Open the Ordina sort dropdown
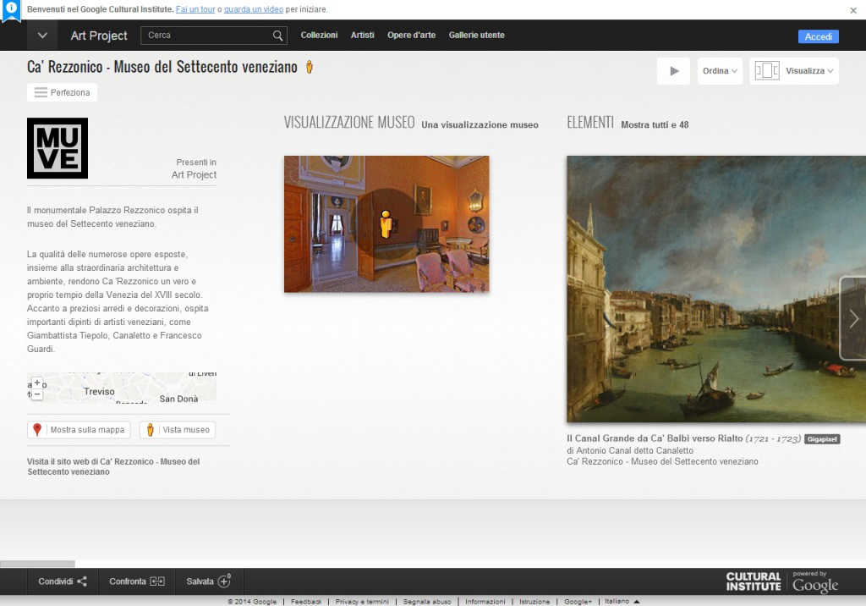 720,71
